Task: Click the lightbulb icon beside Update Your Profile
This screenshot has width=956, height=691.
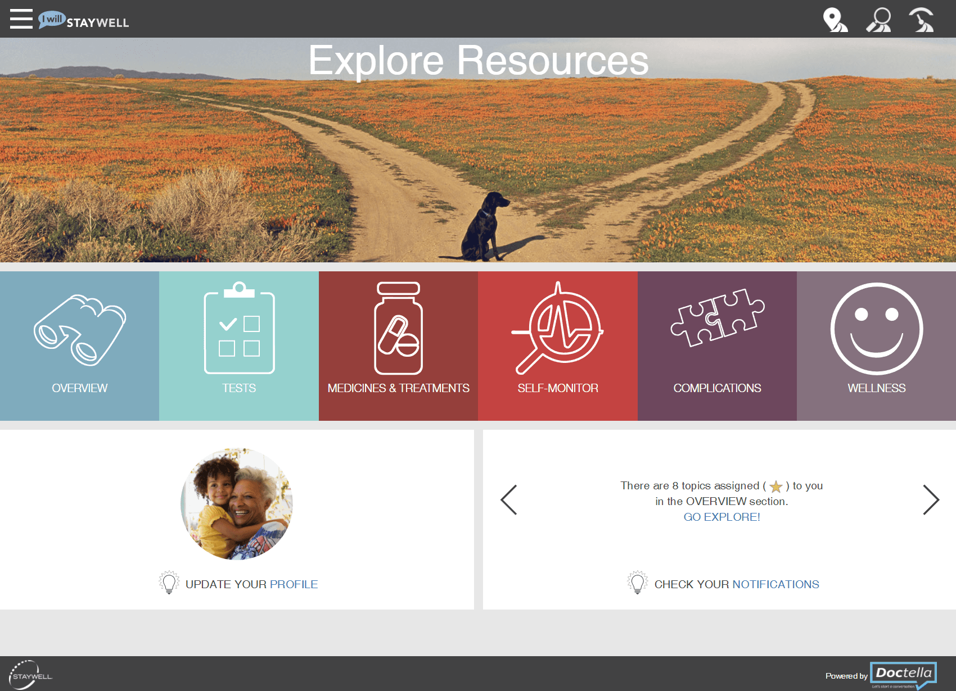Action: point(169,583)
